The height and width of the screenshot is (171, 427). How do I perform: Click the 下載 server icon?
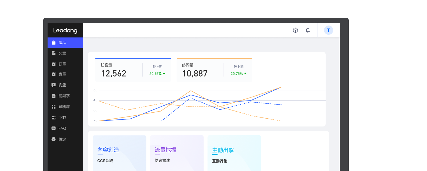(54, 118)
